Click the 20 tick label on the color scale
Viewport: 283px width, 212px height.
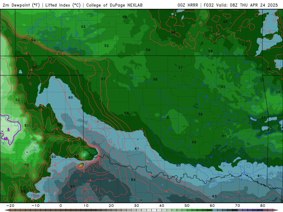(111, 206)
